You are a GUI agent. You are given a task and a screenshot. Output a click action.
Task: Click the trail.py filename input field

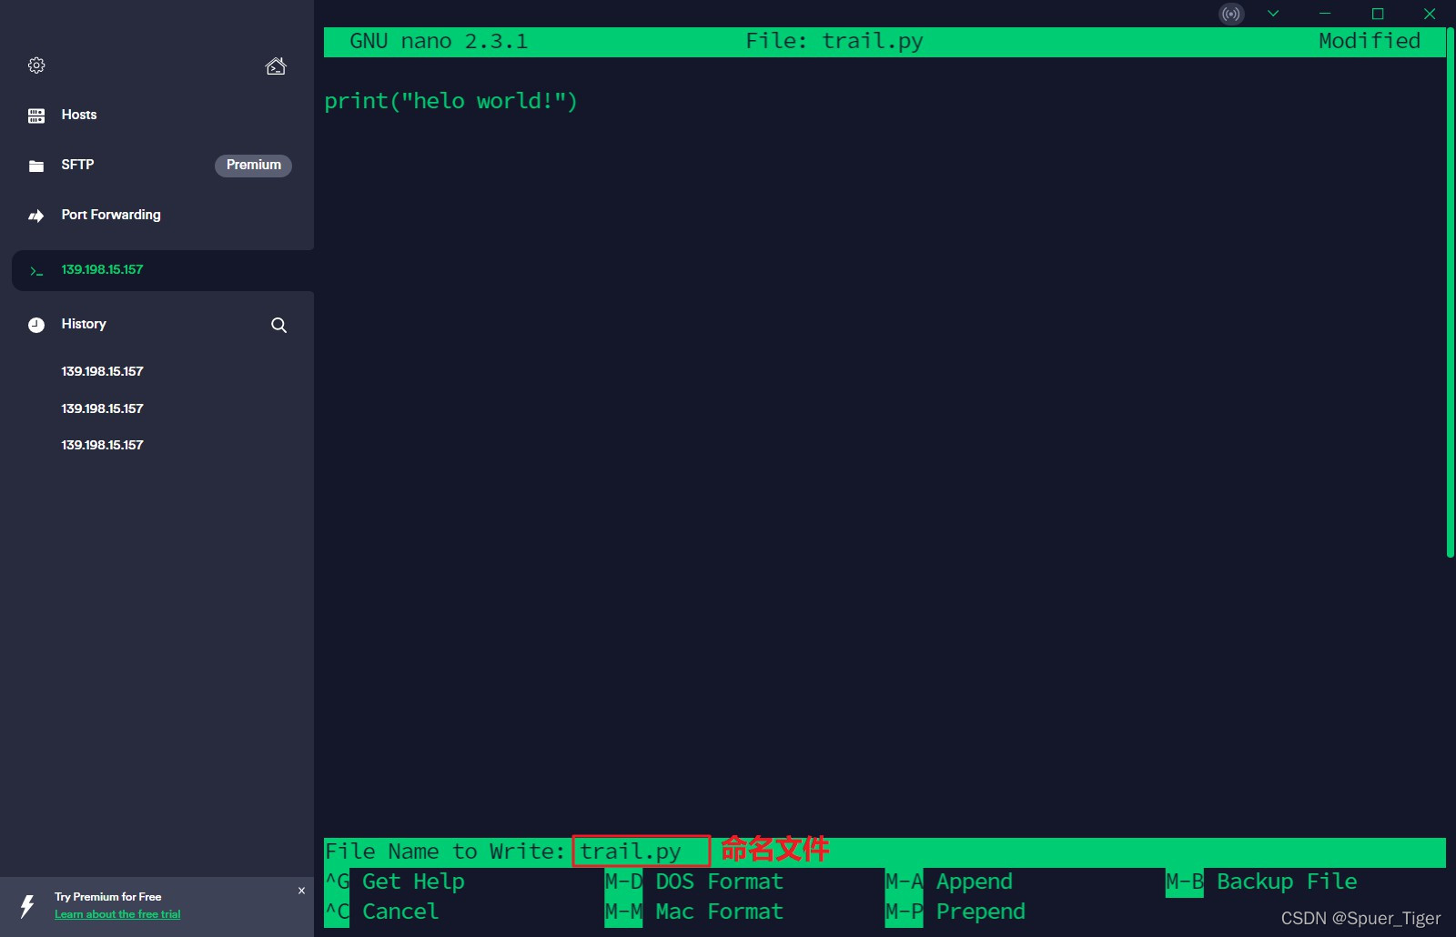coord(641,851)
